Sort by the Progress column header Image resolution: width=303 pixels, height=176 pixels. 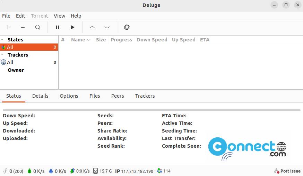coord(121,40)
